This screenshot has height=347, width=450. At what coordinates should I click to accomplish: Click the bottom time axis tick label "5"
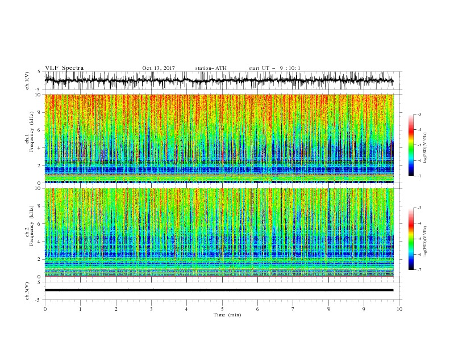coord(222,309)
